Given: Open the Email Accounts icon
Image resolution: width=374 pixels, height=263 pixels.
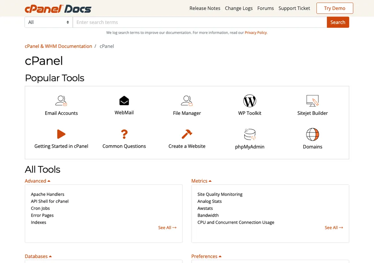Looking at the screenshot, I should point(61,101).
